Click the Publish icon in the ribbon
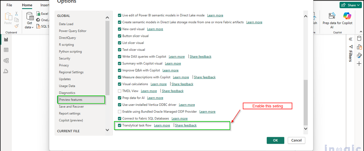The height and width of the screenshot is (151, 364). (x=315, y=16)
